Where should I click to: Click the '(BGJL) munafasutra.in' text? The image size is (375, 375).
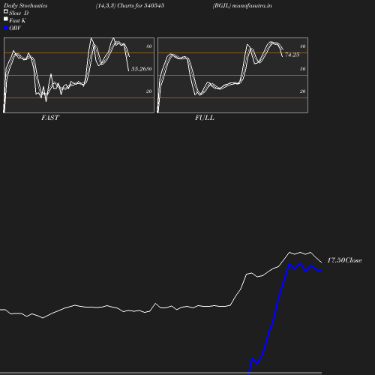[x=242, y=6]
